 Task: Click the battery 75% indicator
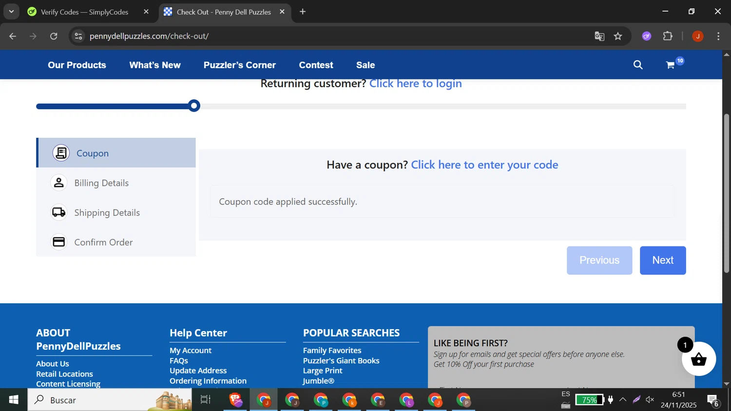point(589,400)
